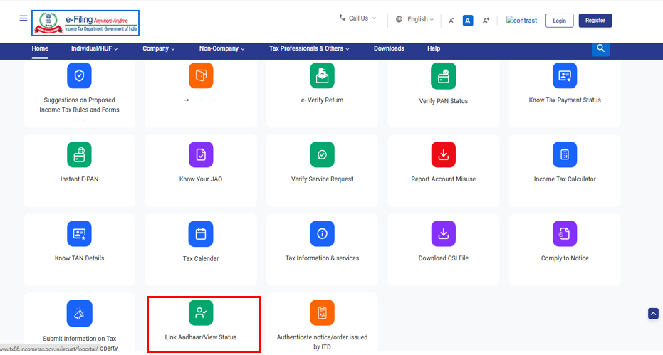
Task: Click the Suggestions on Proposed Income Tax Rules icon
Action: click(x=79, y=75)
